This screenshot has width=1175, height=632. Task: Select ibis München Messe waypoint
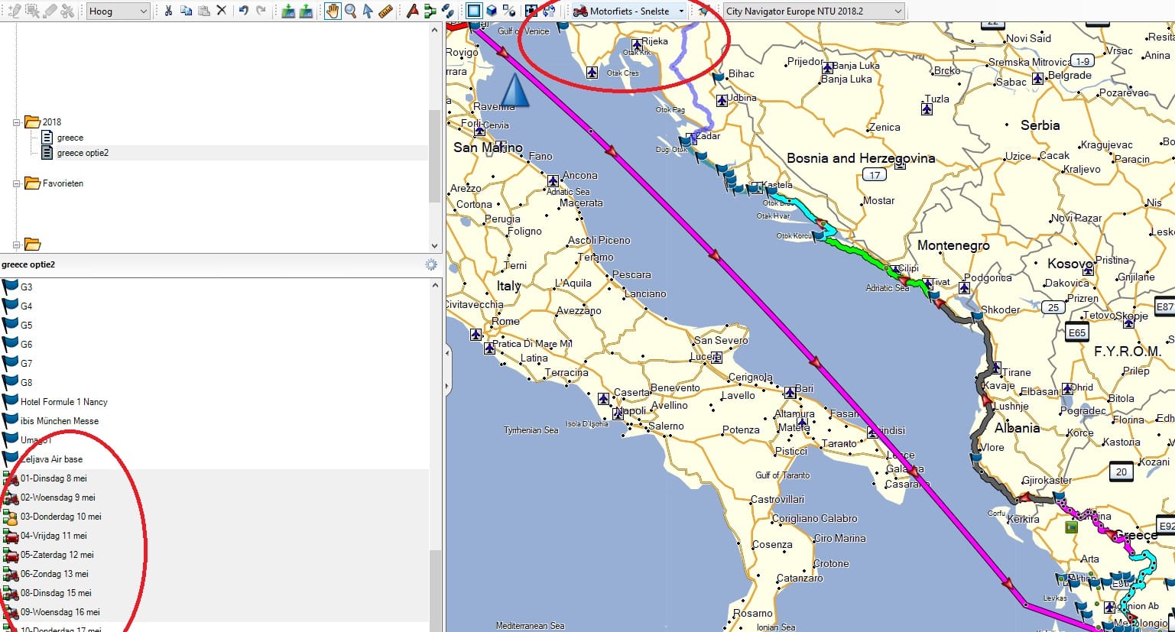pos(214,421)
